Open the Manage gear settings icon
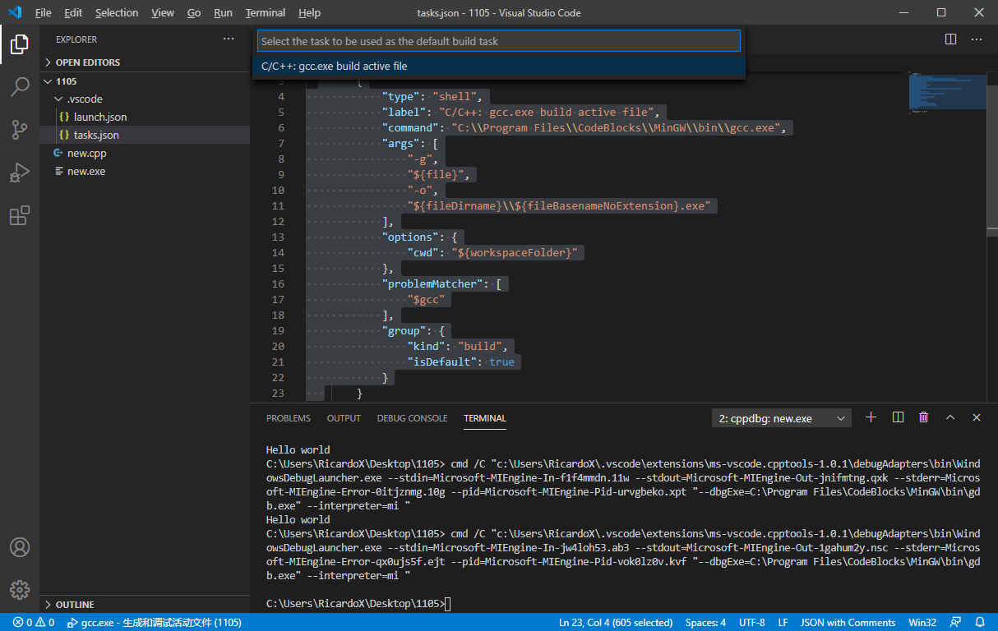Viewport: 998px width, 631px height. pyautogui.click(x=20, y=589)
